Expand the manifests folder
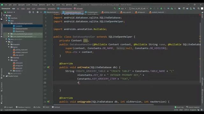 click(x=6, y=18)
